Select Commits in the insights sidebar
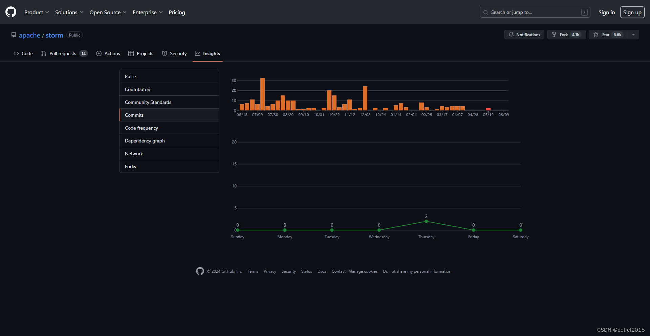Image resolution: width=650 pixels, height=336 pixels. click(169, 115)
